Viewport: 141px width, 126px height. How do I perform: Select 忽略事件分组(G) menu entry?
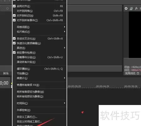[39, 57]
